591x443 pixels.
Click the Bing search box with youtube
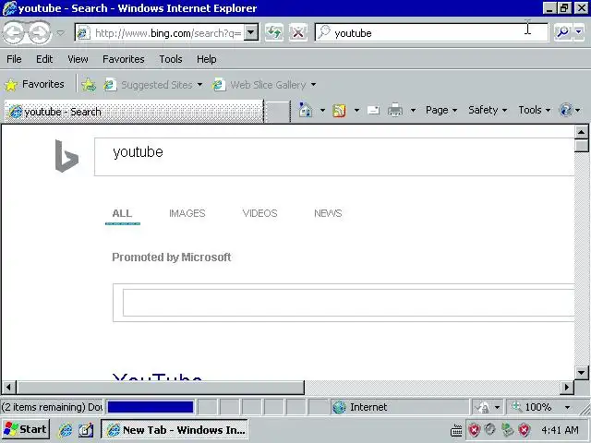pyautogui.click(x=334, y=157)
